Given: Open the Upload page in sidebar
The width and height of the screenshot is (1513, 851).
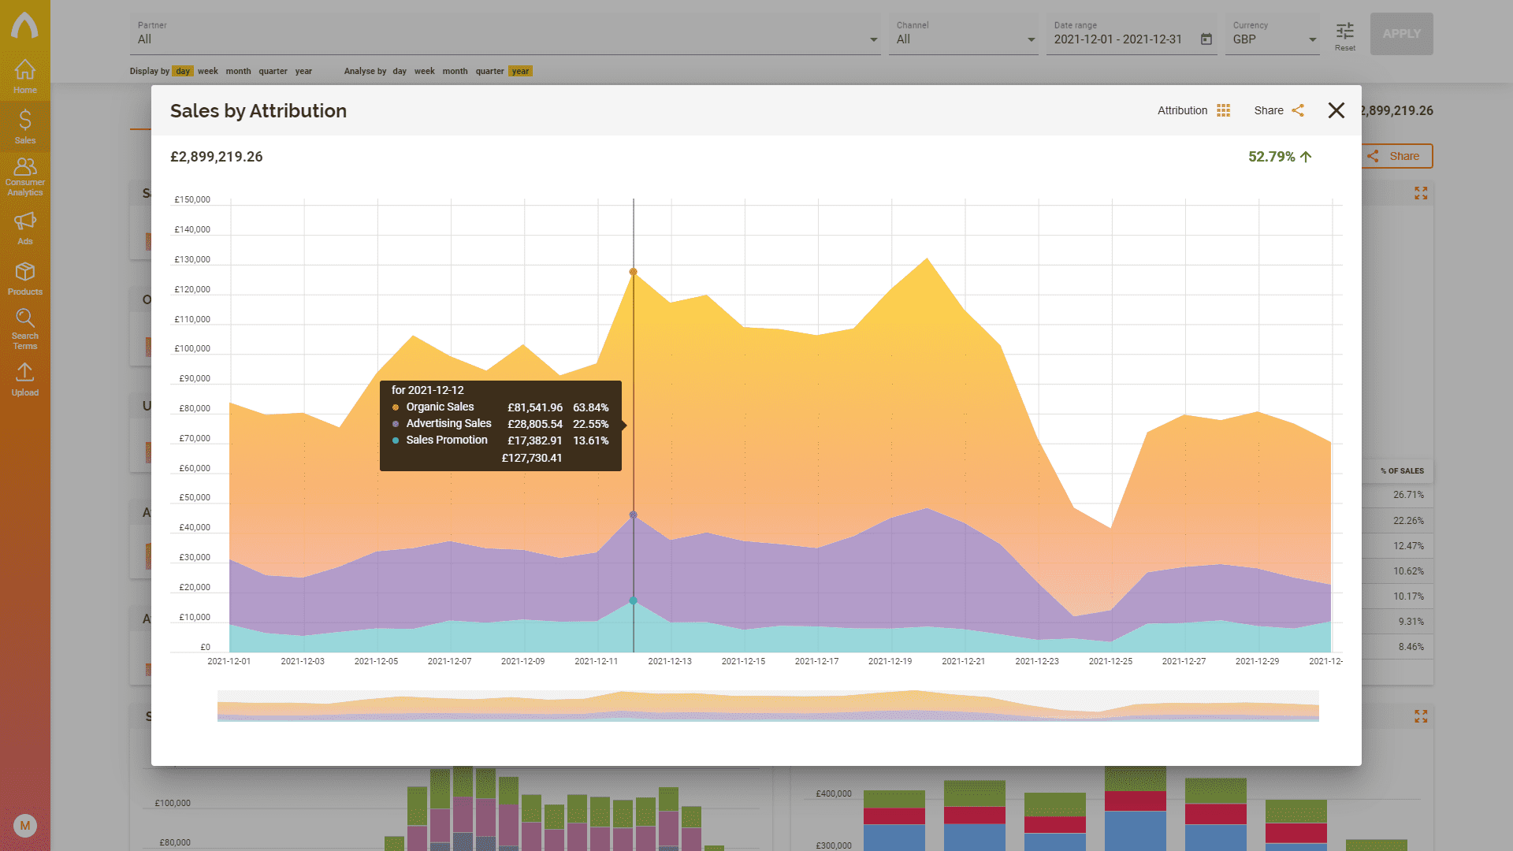Looking at the screenshot, I should tap(24, 380).
